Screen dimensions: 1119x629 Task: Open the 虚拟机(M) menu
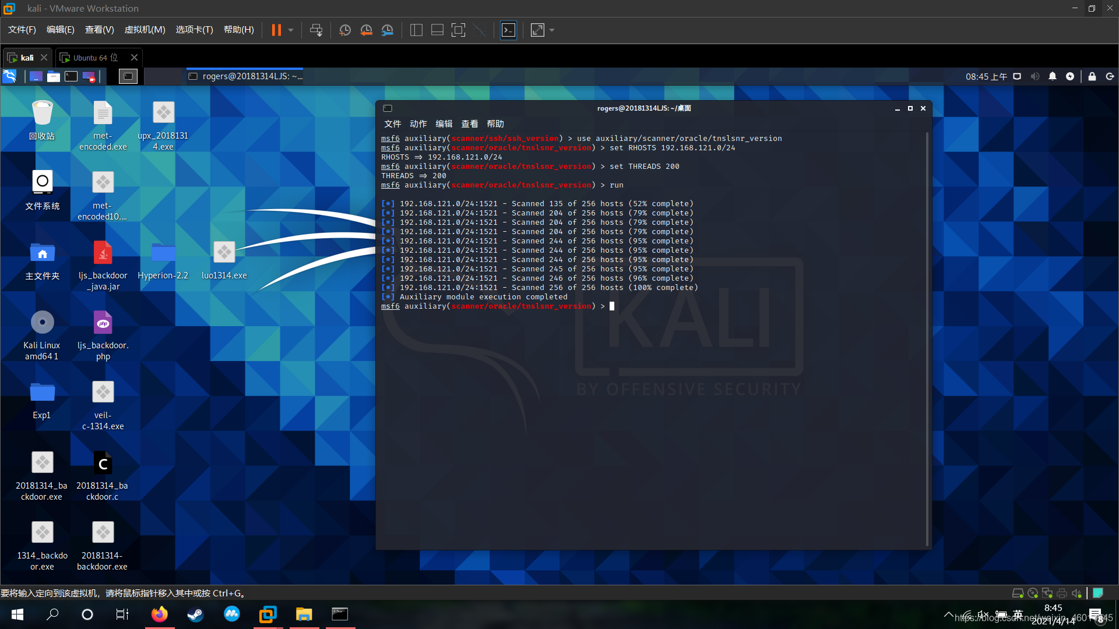point(145,30)
